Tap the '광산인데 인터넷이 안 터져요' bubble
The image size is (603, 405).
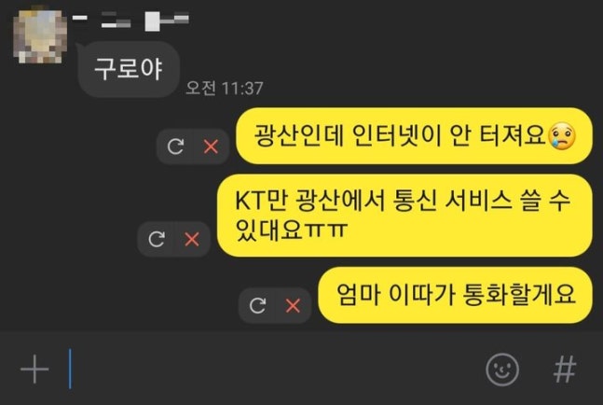click(x=414, y=136)
